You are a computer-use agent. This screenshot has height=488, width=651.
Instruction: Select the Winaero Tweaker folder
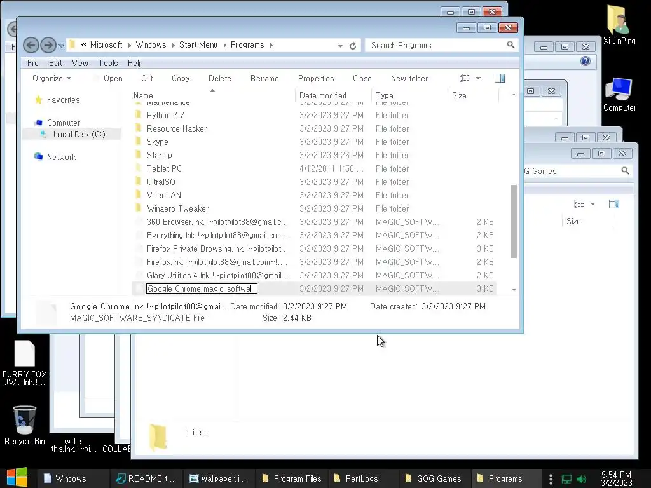pyautogui.click(x=177, y=208)
